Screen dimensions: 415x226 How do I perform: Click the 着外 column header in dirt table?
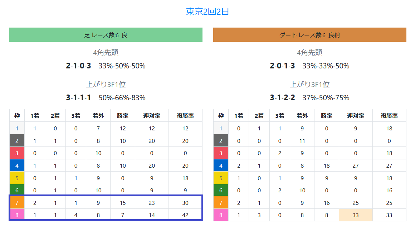(x=302, y=116)
